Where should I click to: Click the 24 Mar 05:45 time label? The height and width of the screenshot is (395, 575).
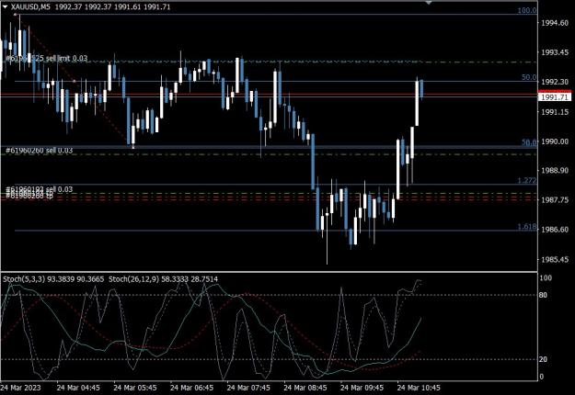click(135, 388)
